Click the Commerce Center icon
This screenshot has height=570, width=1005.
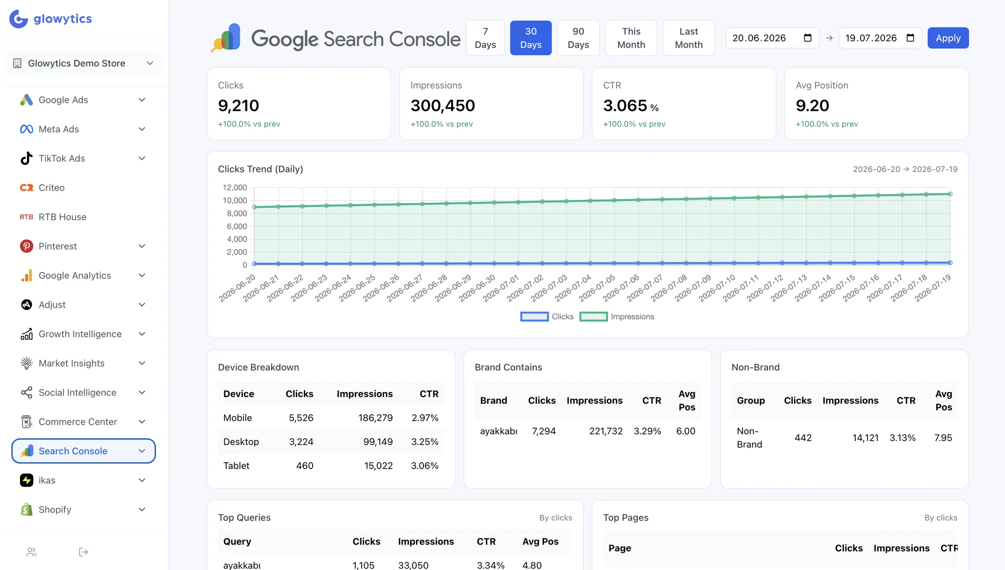[26, 422]
